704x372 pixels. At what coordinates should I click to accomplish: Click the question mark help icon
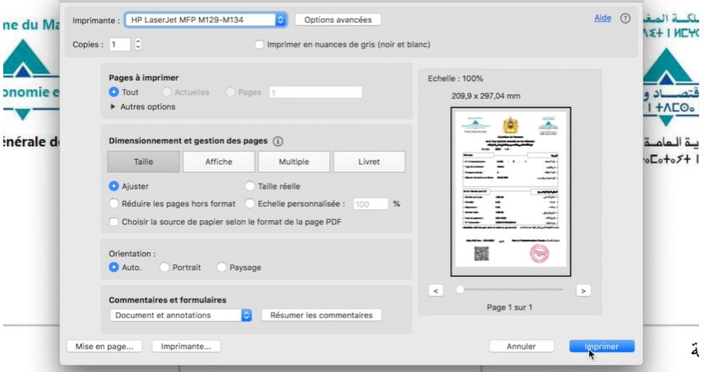point(625,19)
